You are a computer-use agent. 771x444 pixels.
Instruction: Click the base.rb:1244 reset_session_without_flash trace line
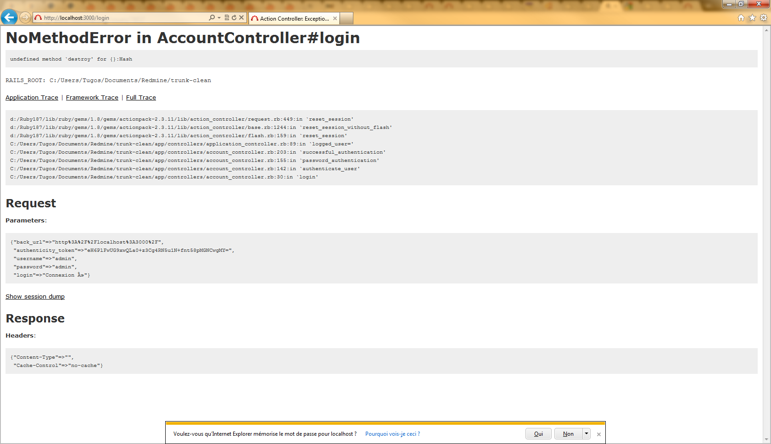point(201,128)
